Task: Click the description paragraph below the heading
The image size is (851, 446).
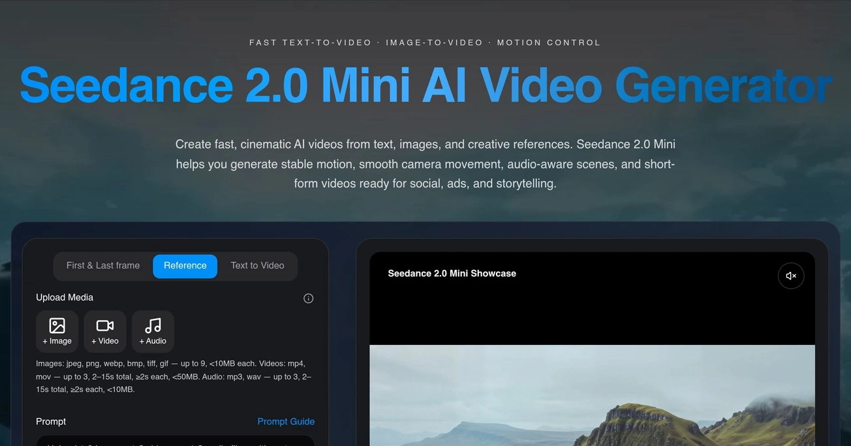Action: coord(425,164)
